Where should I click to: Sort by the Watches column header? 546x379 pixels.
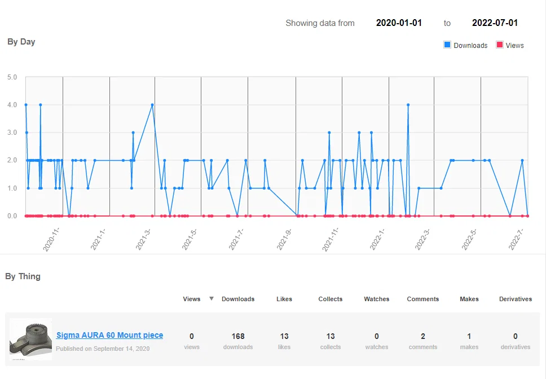[x=377, y=299]
